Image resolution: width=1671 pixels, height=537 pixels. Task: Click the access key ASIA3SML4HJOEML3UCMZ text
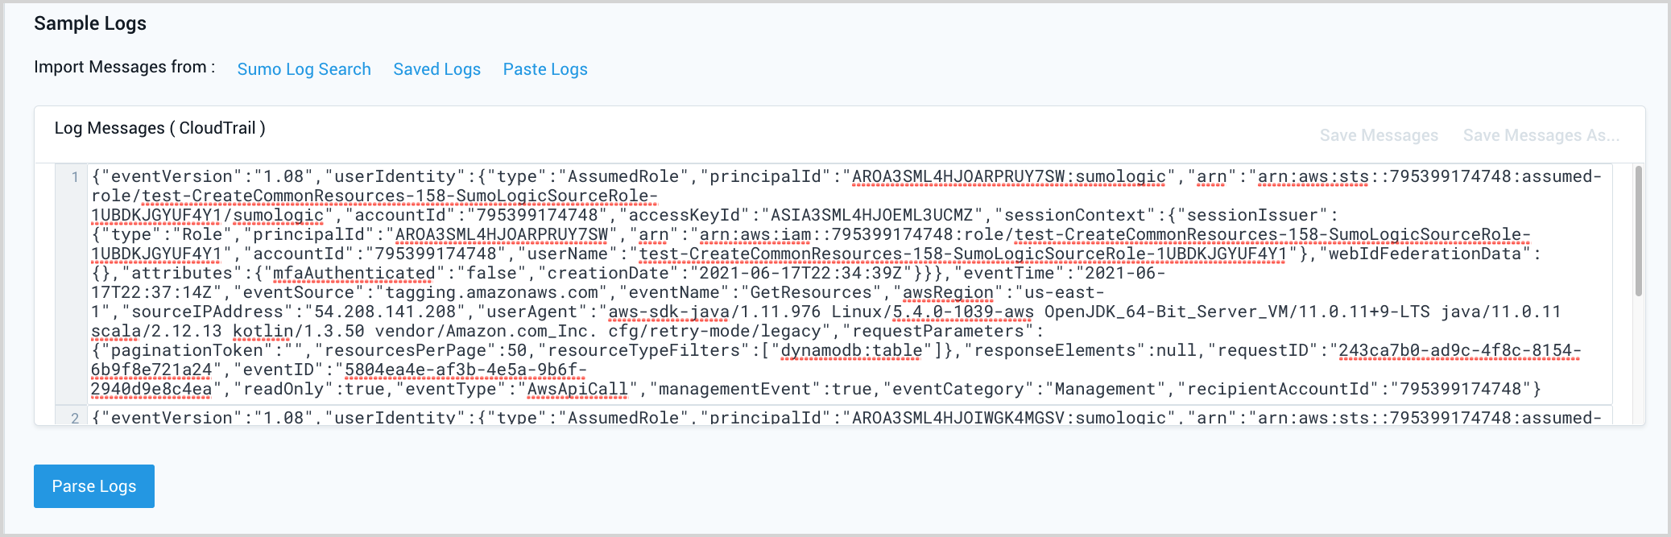point(877,216)
